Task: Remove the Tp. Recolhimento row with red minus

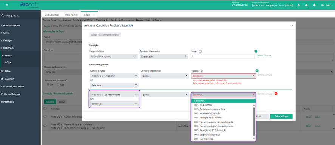Action: click(276, 94)
